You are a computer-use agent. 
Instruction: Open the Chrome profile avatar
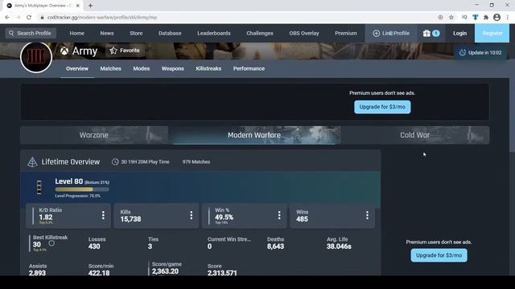click(x=497, y=18)
